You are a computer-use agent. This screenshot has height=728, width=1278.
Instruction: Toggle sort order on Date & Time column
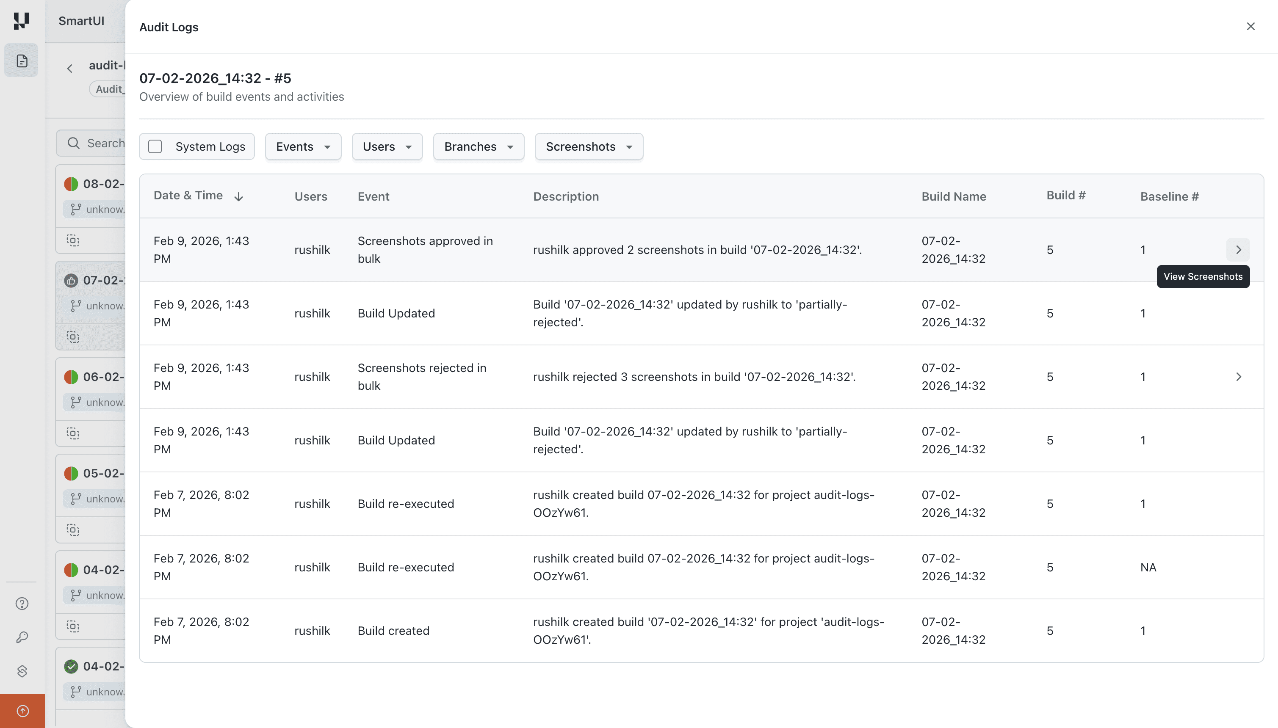(238, 196)
